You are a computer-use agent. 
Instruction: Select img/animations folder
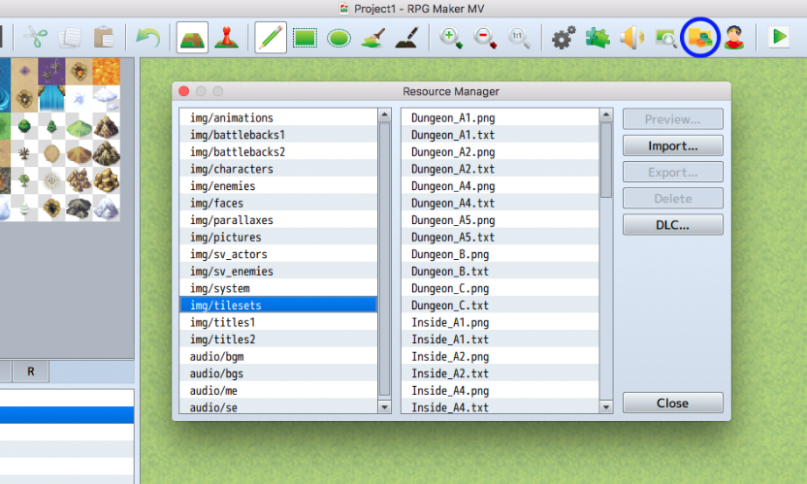coord(278,117)
